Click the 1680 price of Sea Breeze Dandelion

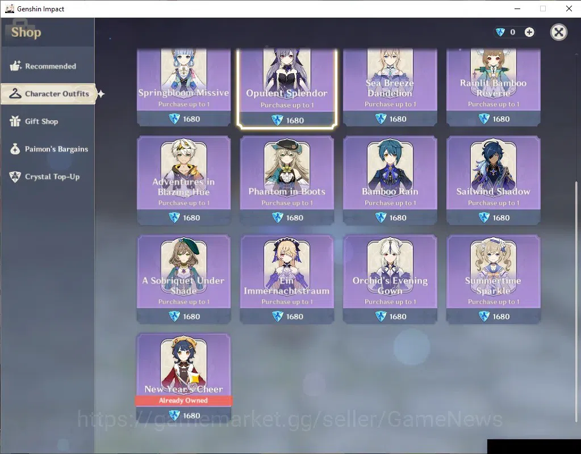(x=398, y=119)
